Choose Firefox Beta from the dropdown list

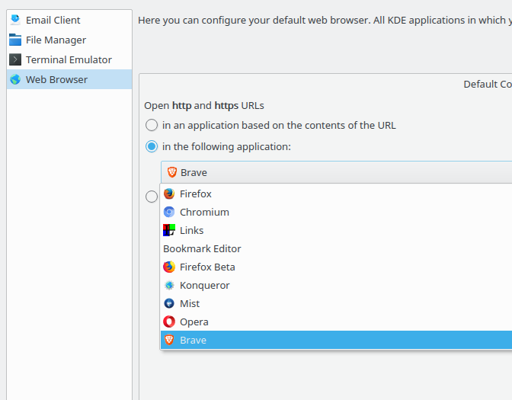(207, 267)
